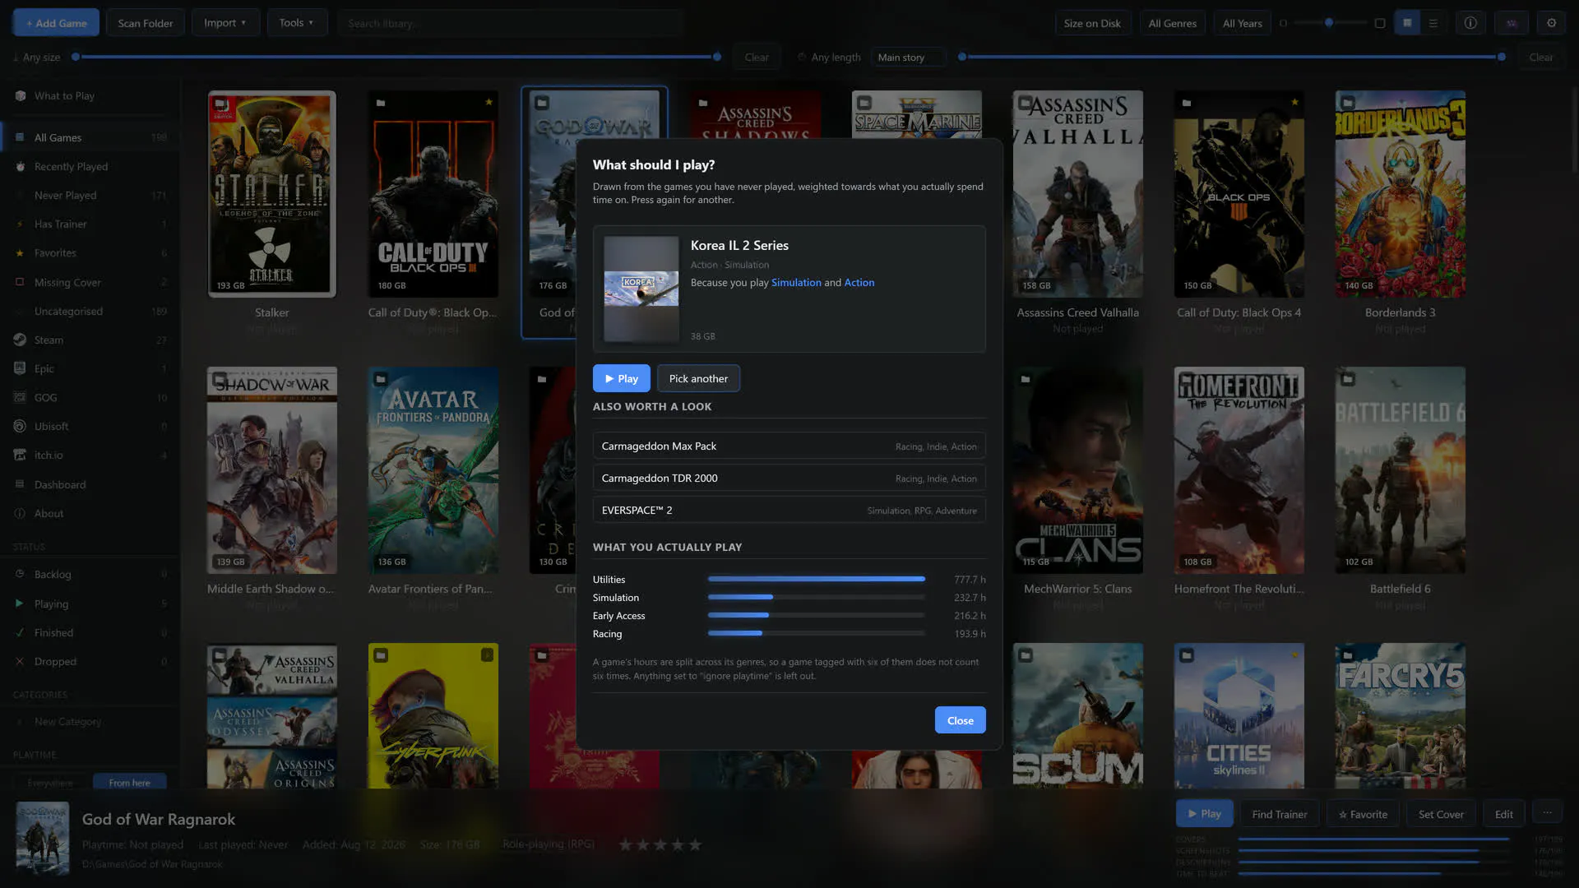Open settings gear icon
Screen dimensions: 1579x888
click(x=1552, y=23)
